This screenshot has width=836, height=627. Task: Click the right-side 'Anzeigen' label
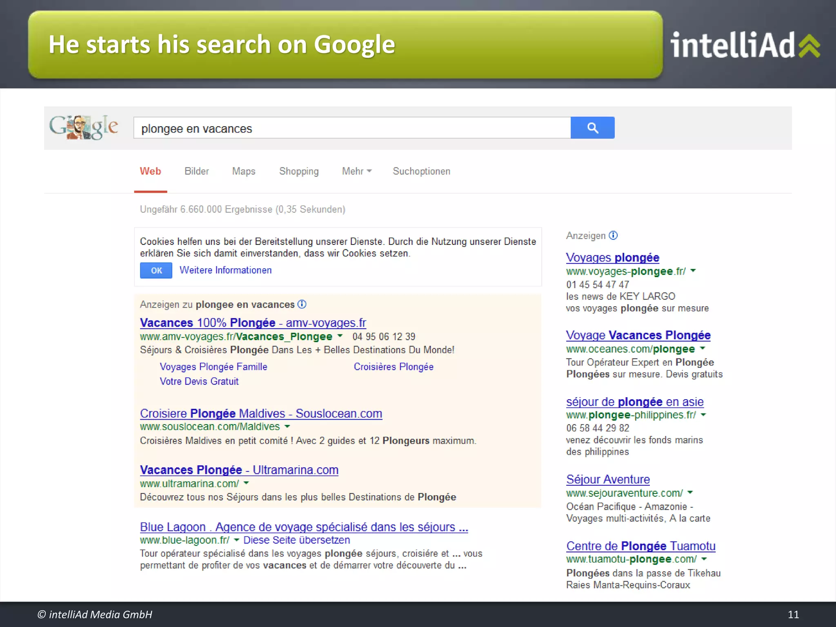tap(586, 236)
